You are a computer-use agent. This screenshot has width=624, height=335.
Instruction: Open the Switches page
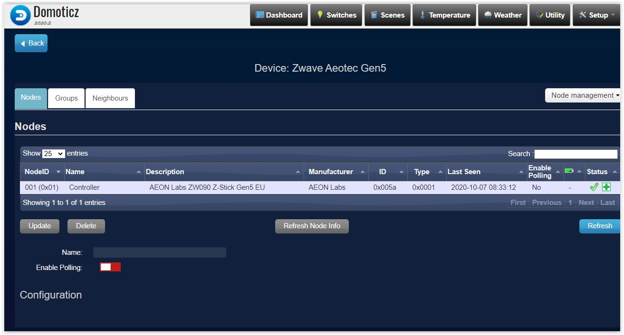(x=336, y=15)
